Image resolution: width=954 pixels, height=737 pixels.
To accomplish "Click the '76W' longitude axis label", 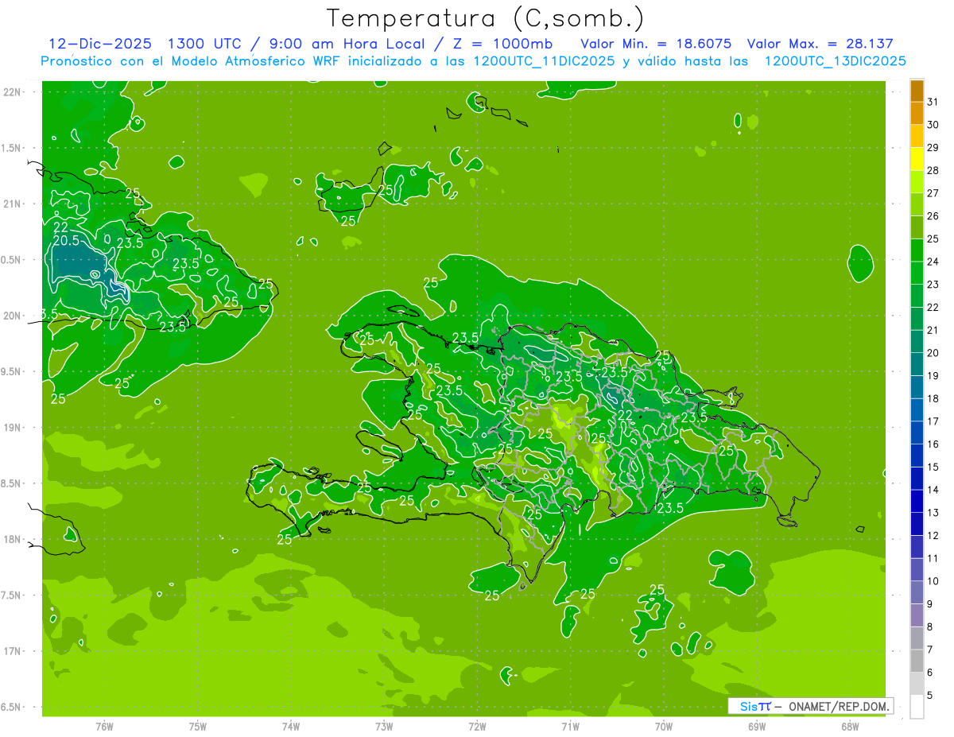I will [x=104, y=727].
